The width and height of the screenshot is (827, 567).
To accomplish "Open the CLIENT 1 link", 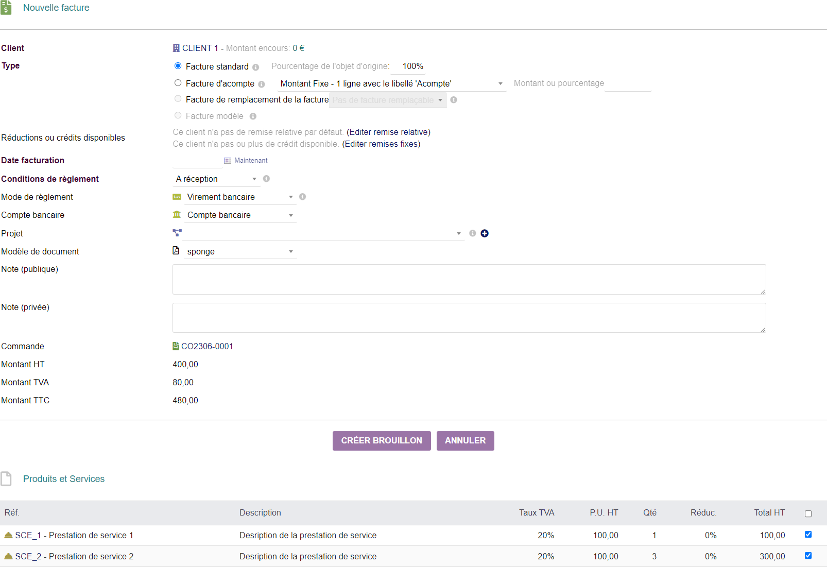I will click(x=200, y=48).
